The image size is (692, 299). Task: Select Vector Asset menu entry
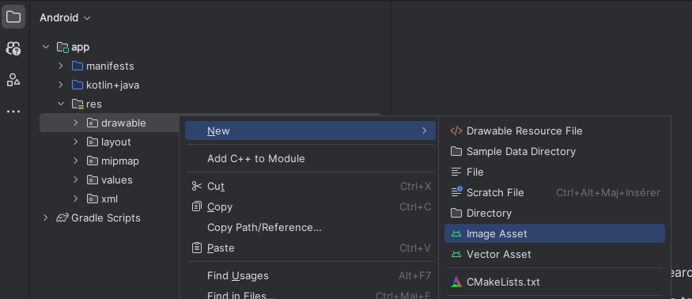554,255
